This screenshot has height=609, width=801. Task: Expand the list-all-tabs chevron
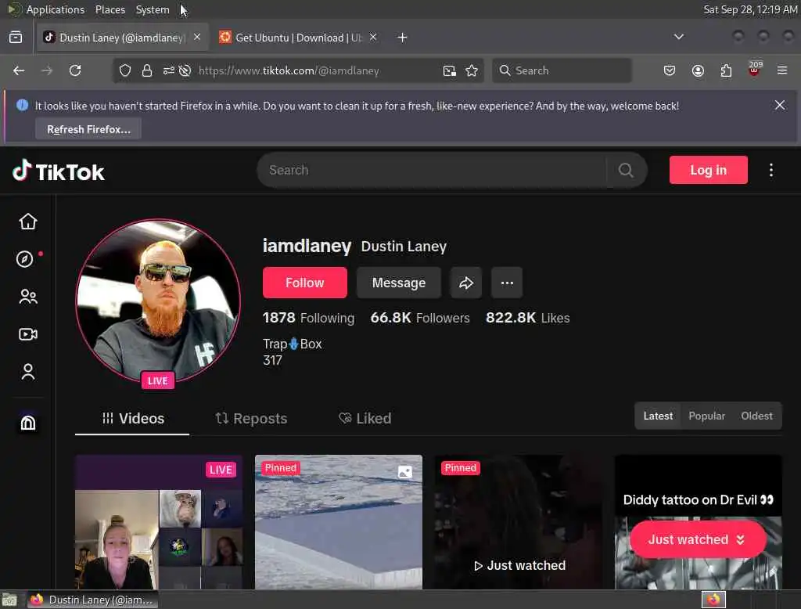tap(679, 37)
